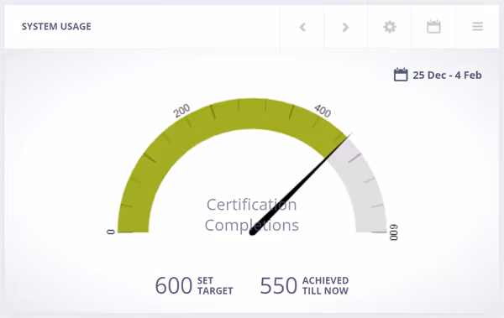504x318 pixels.
Task: Click the calendar icon beside the date range
Action: click(401, 75)
